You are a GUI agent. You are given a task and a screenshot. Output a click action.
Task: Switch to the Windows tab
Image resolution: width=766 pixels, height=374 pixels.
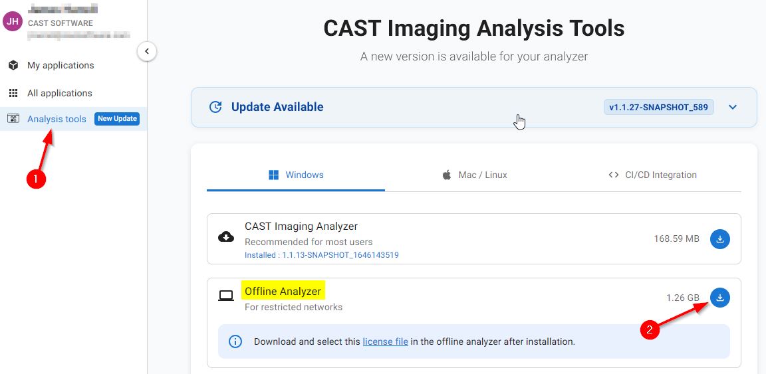296,175
